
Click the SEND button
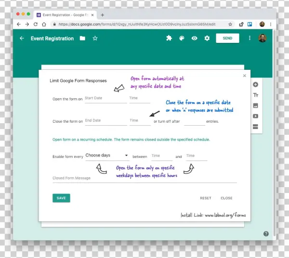pyautogui.click(x=227, y=39)
